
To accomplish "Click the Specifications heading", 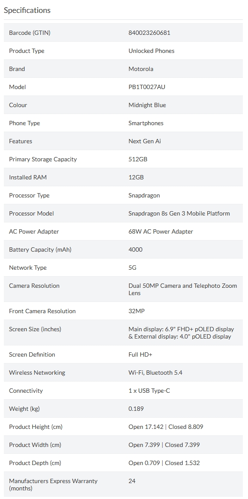I will (x=27, y=10).
